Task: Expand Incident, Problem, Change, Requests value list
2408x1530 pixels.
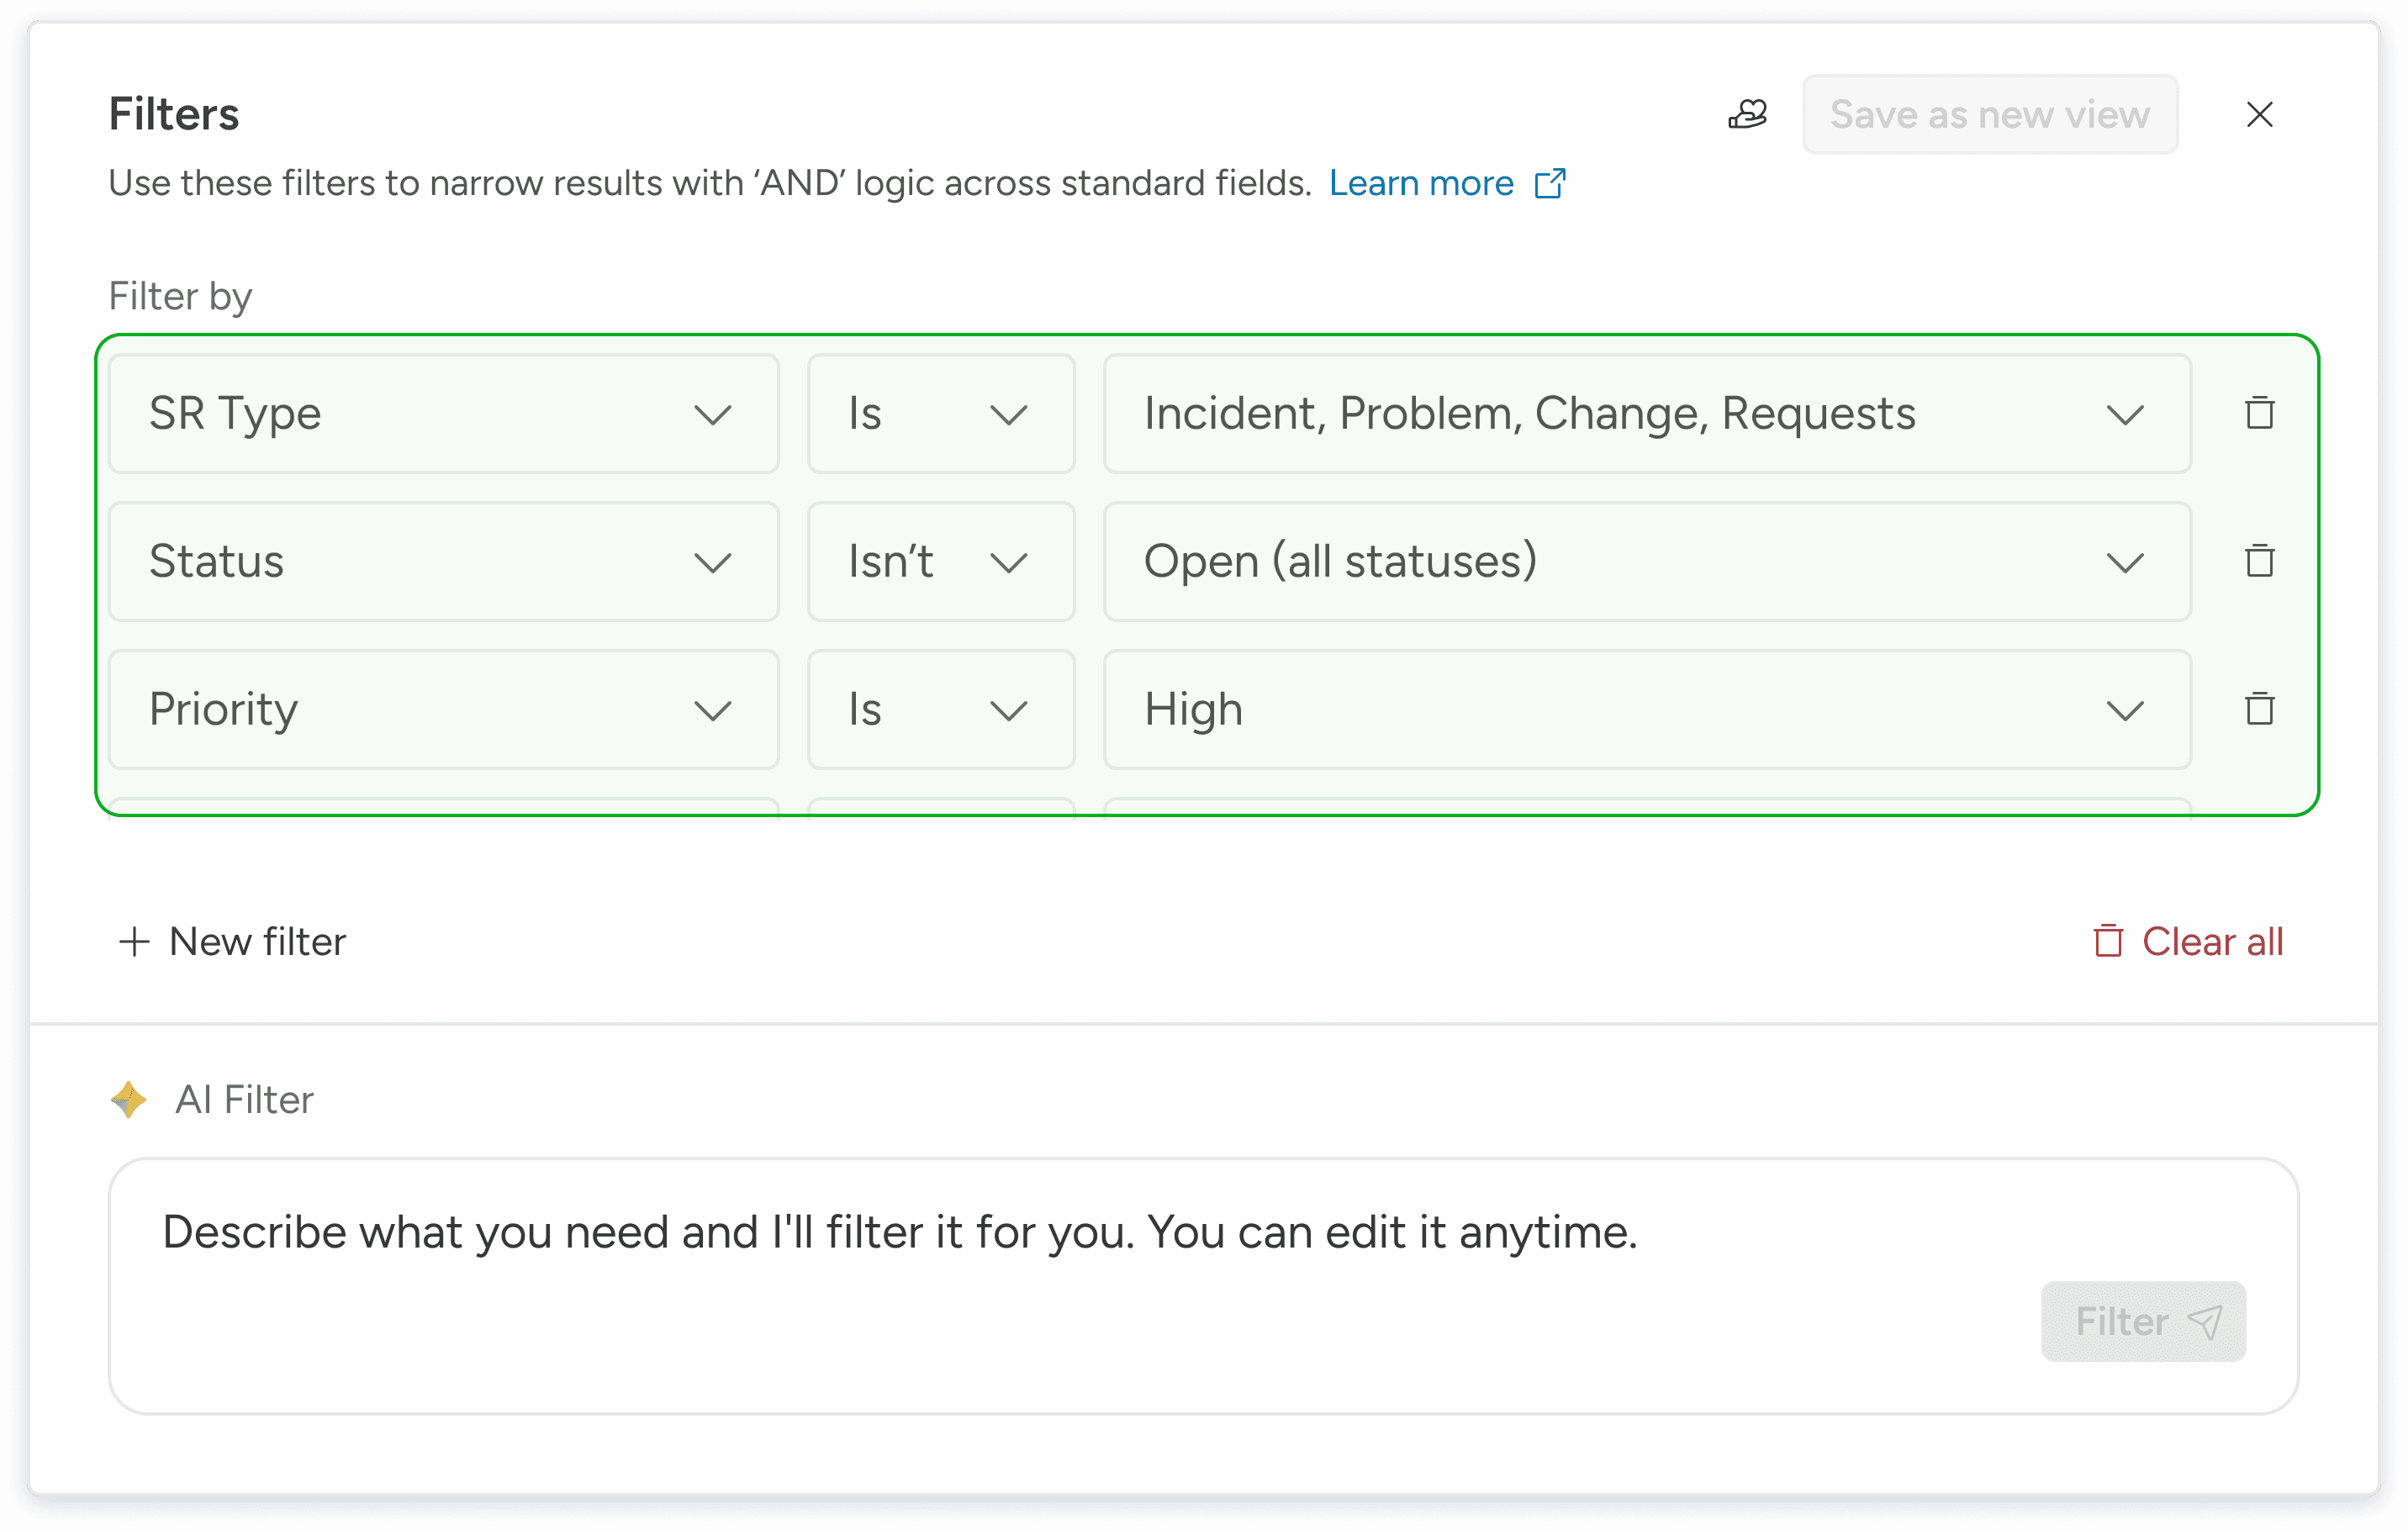Action: [x=1646, y=413]
